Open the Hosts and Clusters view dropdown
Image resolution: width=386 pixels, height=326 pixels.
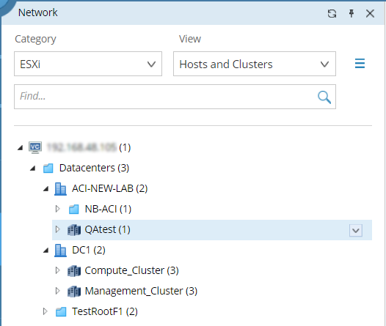pyautogui.click(x=255, y=64)
